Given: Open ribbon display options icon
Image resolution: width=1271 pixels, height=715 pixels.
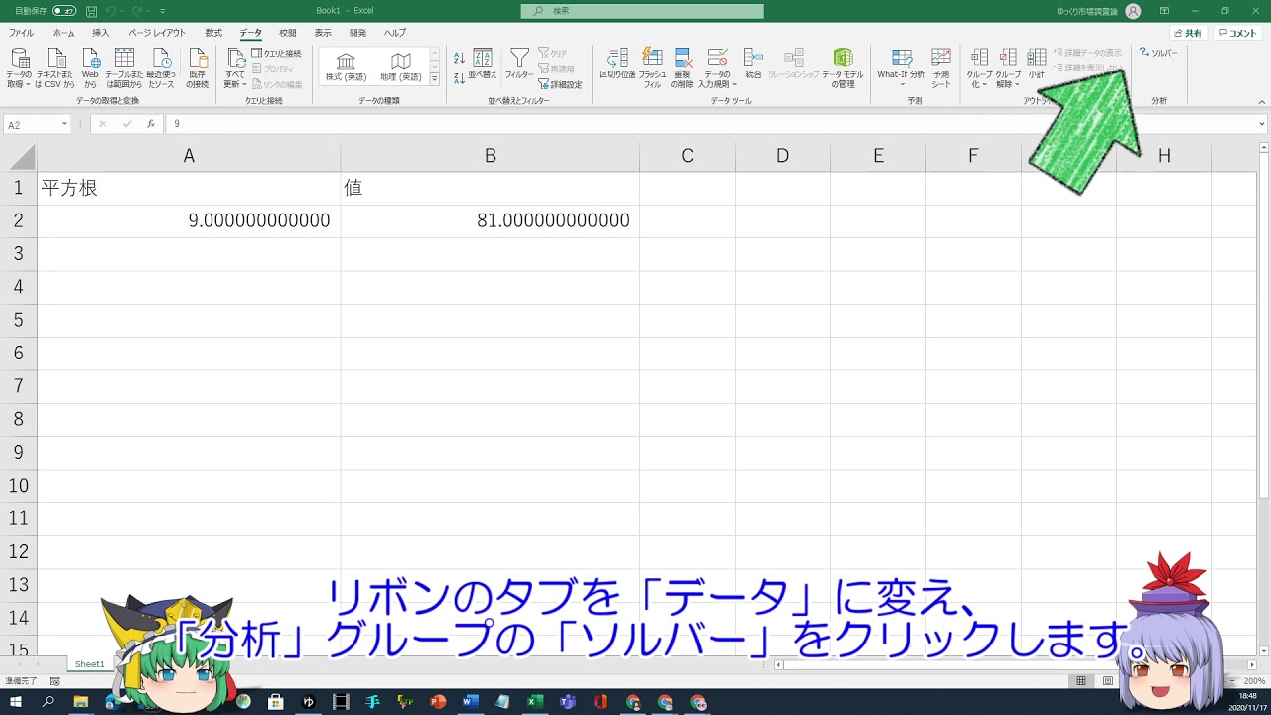Looking at the screenshot, I should [x=1164, y=11].
